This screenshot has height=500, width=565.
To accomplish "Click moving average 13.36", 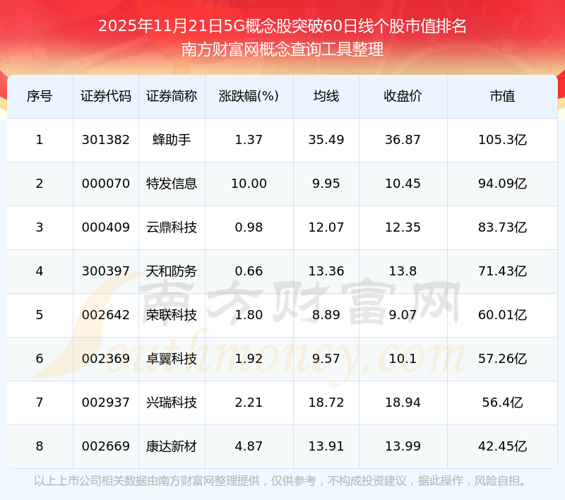I will coord(326,271).
